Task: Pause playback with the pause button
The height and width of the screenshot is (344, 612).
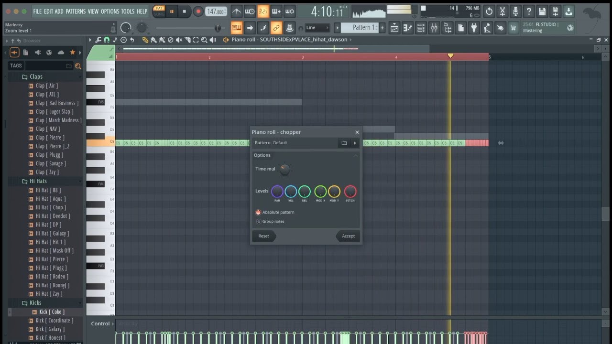Action: tap(171, 11)
